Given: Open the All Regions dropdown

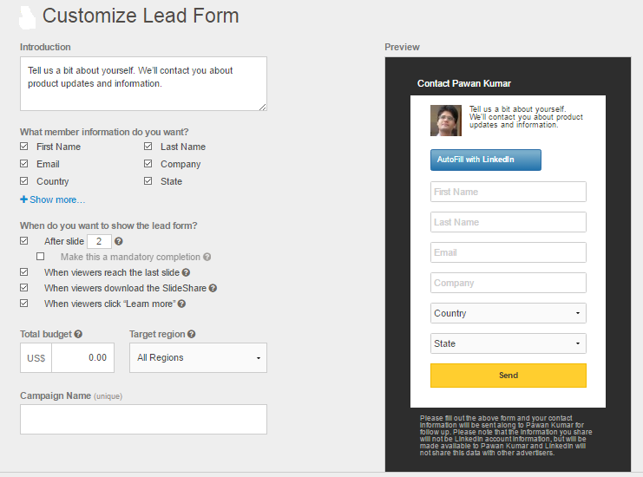Looking at the screenshot, I should coord(198,357).
